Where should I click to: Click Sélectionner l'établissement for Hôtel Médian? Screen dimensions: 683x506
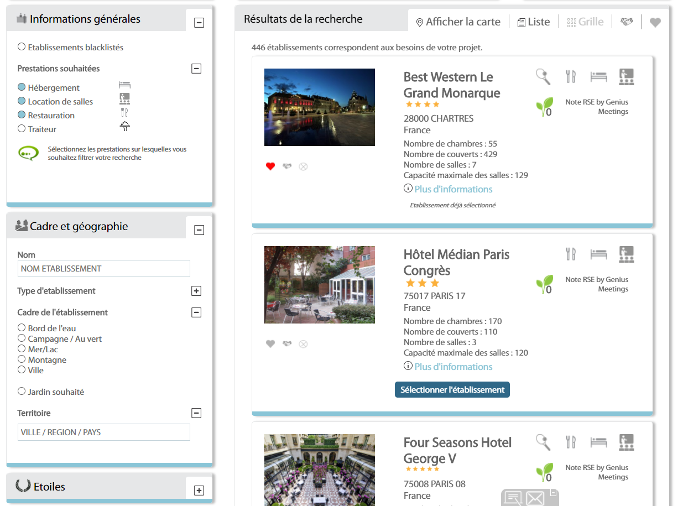click(452, 389)
